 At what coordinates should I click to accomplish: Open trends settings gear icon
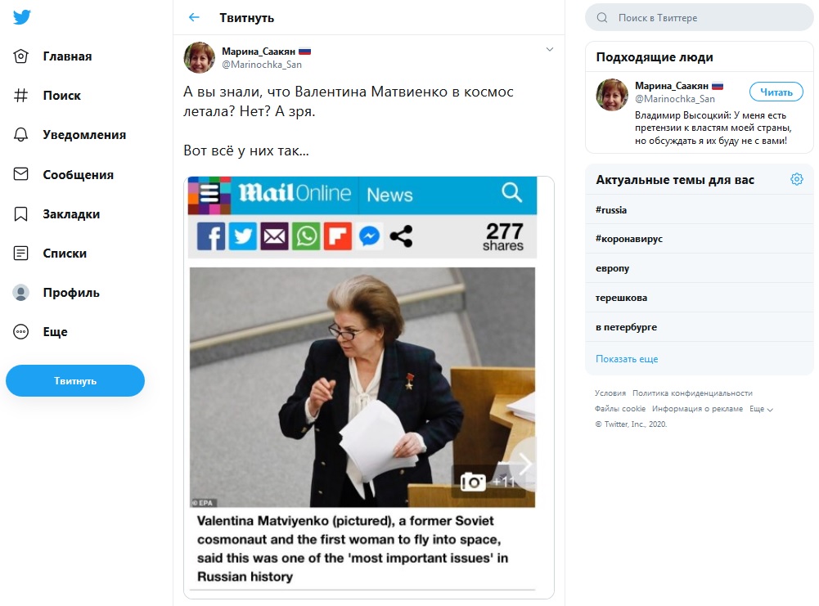(x=796, y=179)
